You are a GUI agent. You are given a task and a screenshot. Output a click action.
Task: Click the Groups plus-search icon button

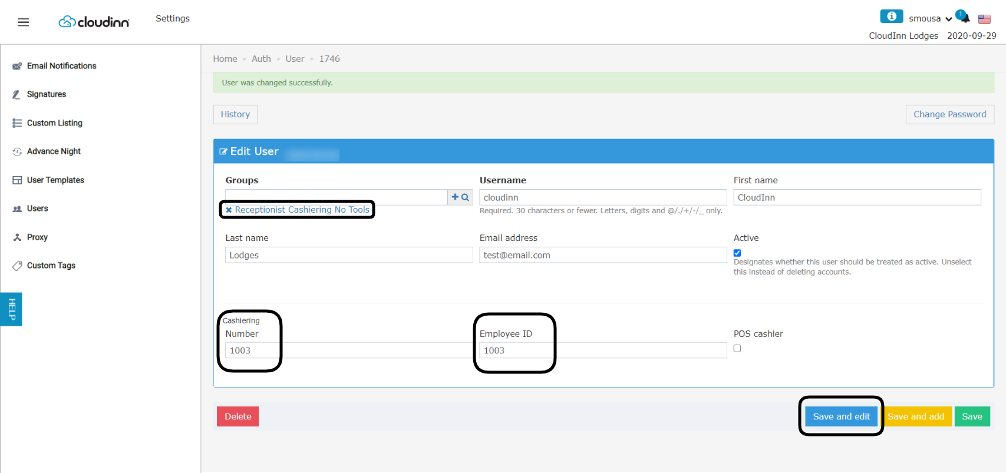[460, 197]
